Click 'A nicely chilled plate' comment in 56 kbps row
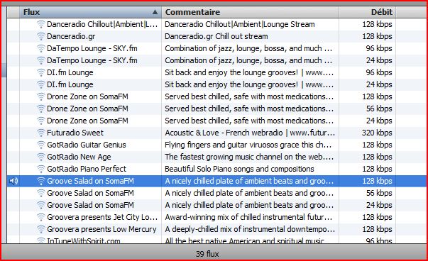Screen dimensions: 428x261 (x=249, y=193)
